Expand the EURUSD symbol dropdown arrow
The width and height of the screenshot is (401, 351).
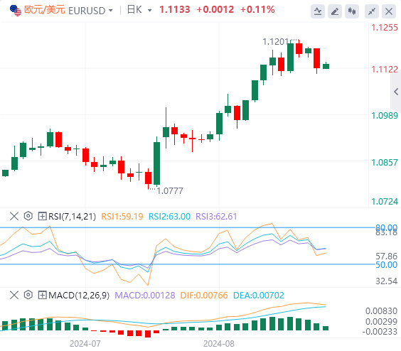[110, 11]
